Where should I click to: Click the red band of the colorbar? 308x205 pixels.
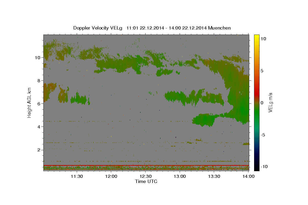click(x=256, y=94)
